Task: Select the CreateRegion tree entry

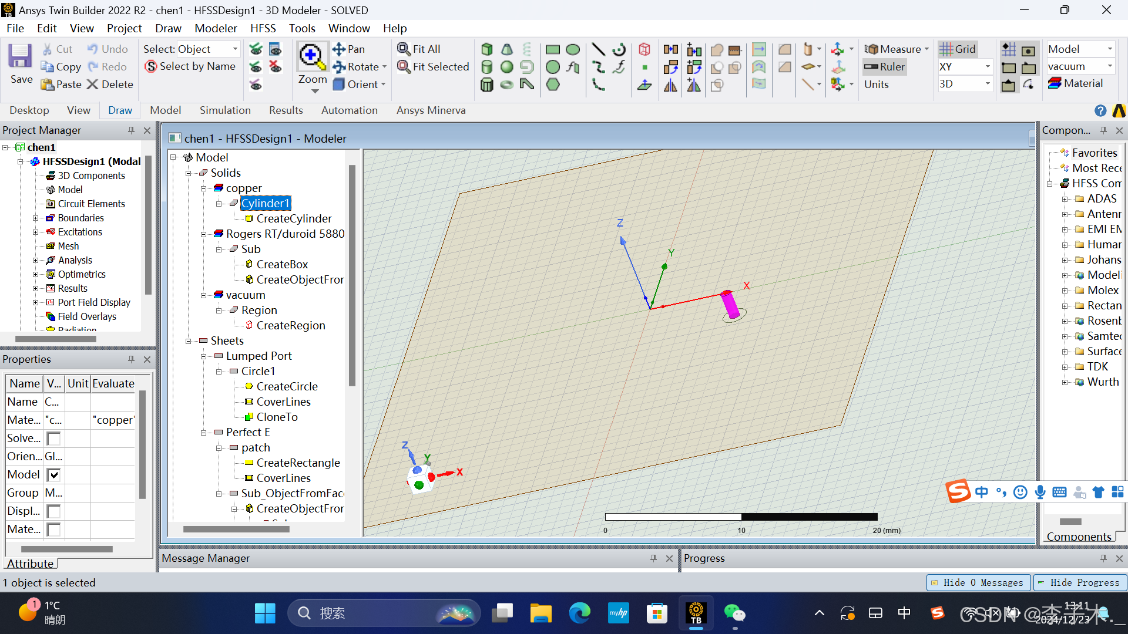Action: click(x=290, y=325)
